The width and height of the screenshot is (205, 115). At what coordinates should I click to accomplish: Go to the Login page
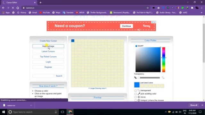coord(48,62)
